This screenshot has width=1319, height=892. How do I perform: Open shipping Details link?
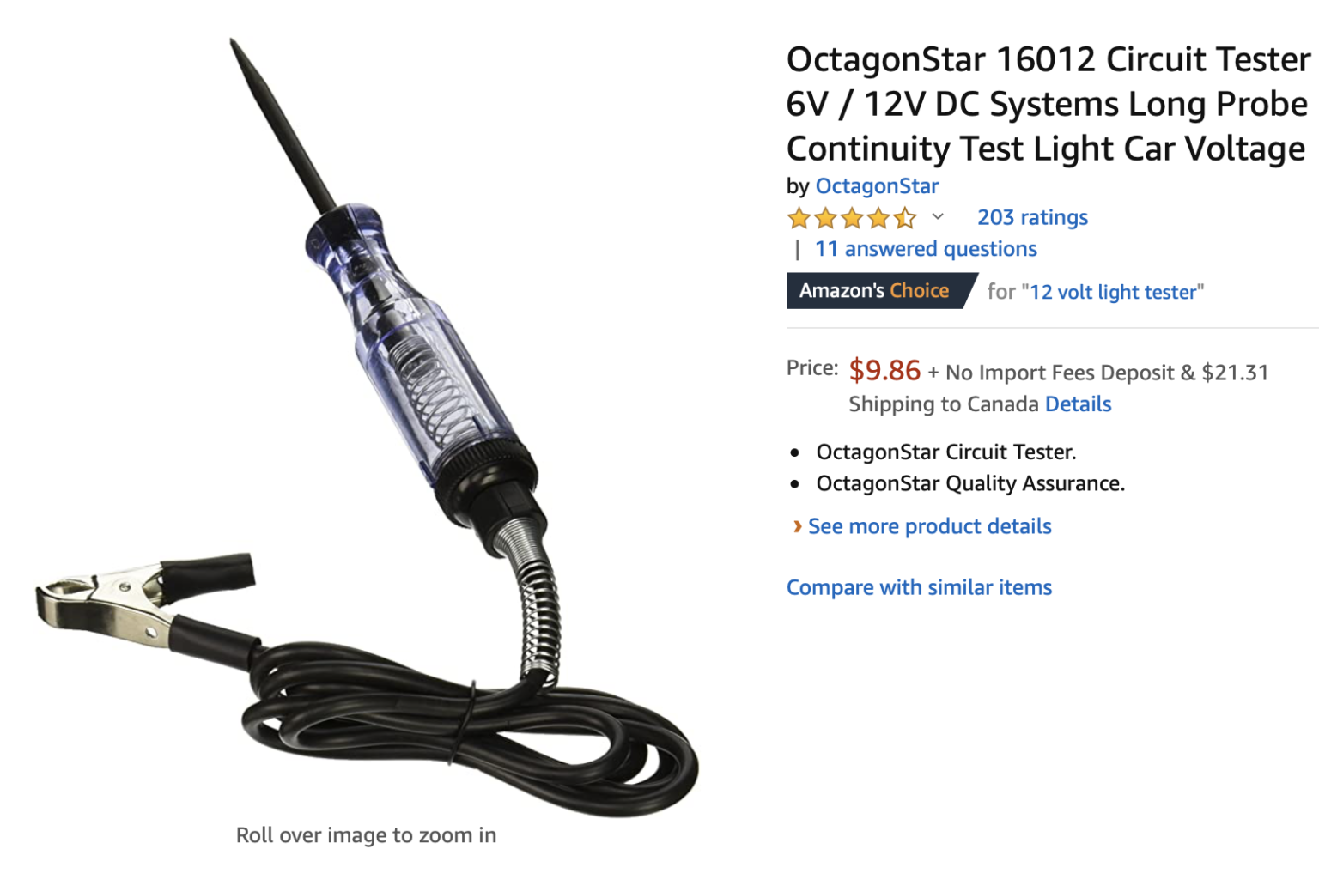pos(1078,404)
